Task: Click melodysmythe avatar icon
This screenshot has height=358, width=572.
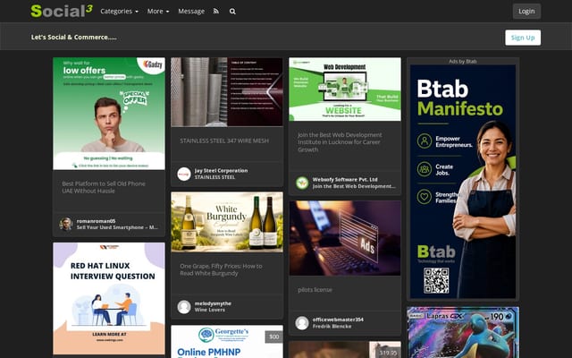Action: (x=184, y=306)
